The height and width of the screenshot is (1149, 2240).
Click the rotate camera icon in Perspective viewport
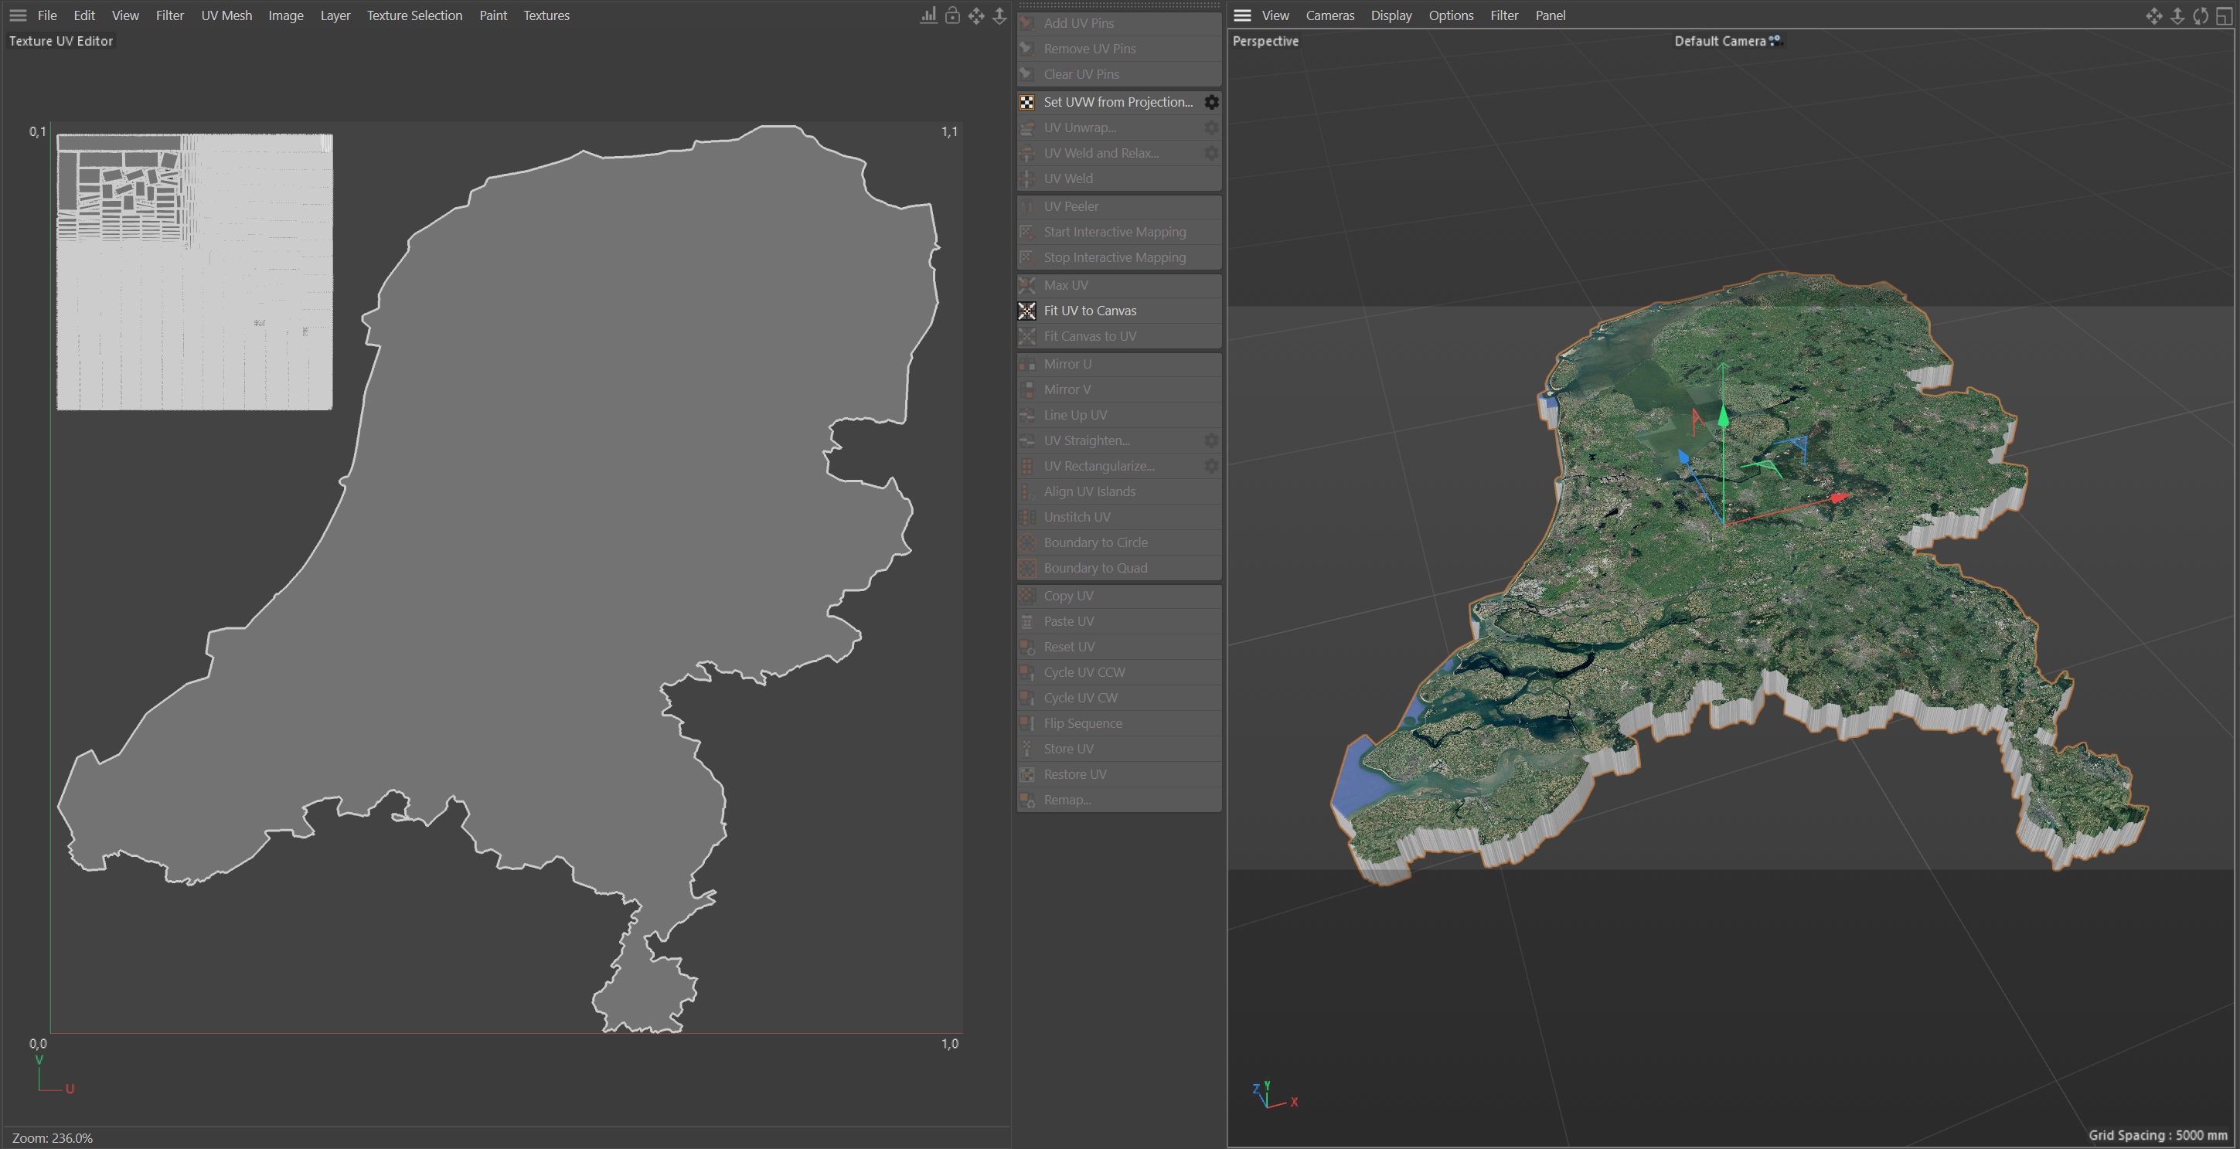pos(2200,15)
